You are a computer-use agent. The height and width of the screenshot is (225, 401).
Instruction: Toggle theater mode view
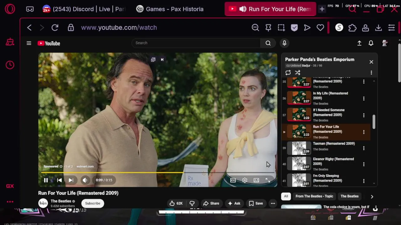(256, 180)
